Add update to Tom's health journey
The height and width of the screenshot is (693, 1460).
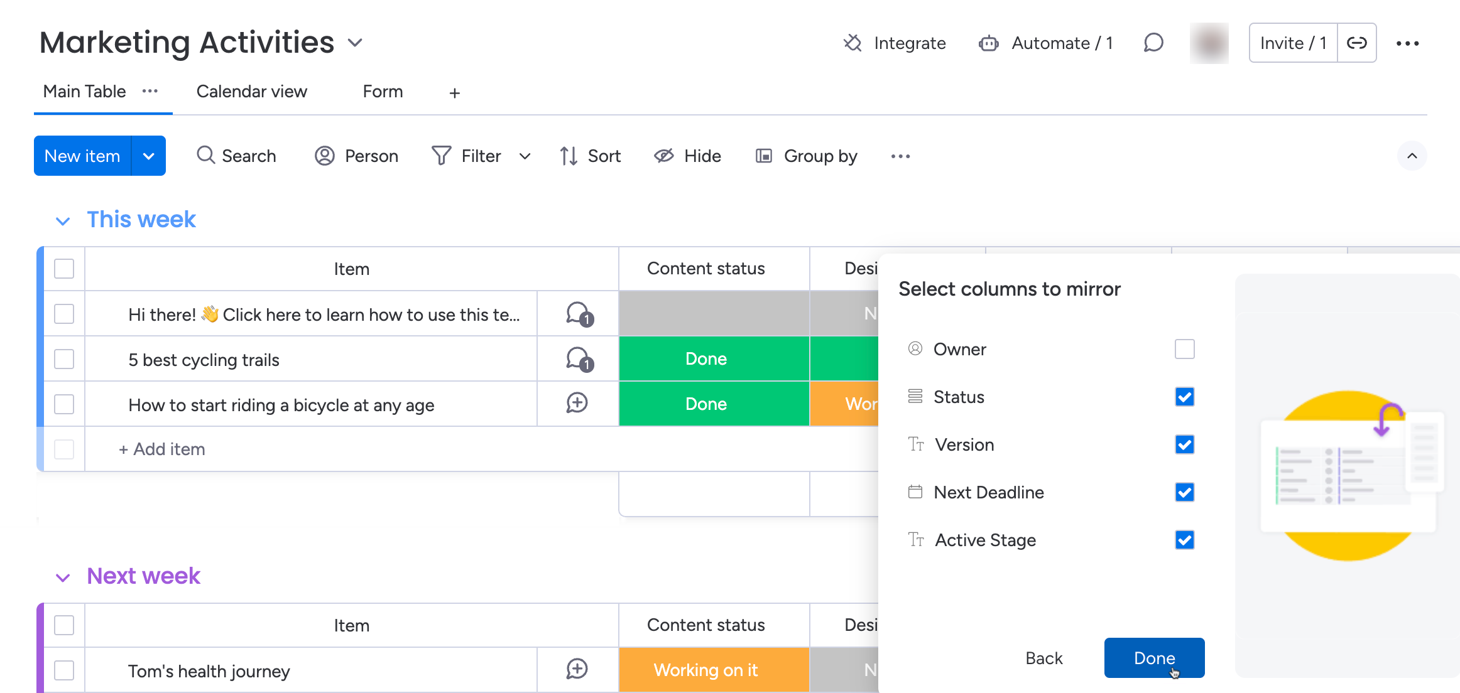click(x=577, y=669)
